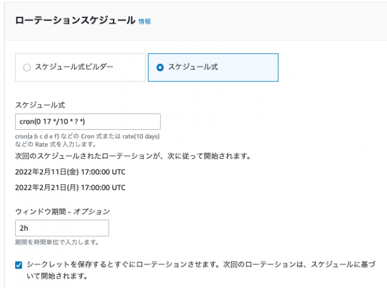This screenshot has width=387, height=288.
Task: Click the 期間を時間単位で入力します hint text
Action: tap(57, 242)
